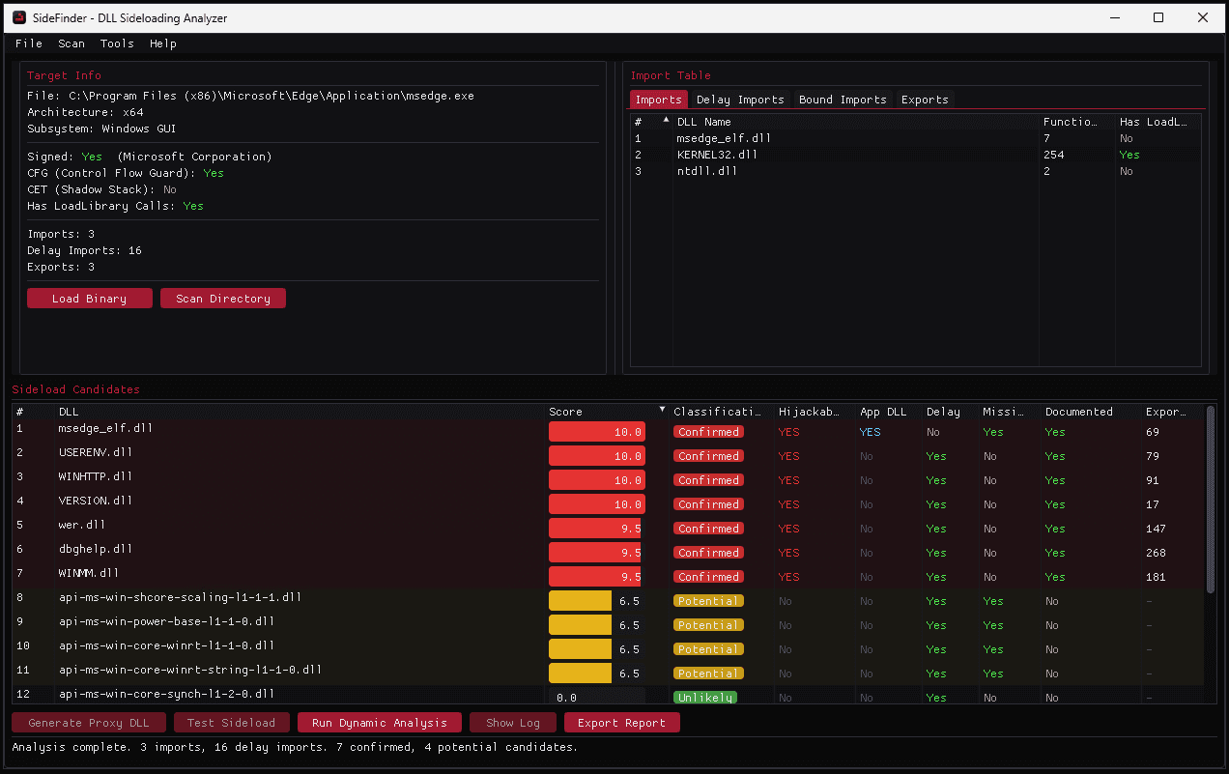Click the Delay Imports: 16 text
1229x774 pixels.
pos(84,250)
